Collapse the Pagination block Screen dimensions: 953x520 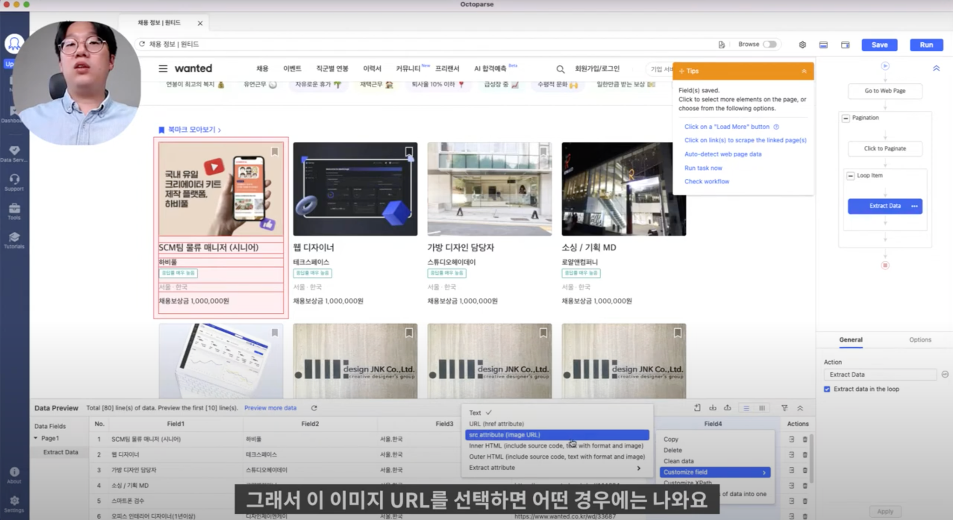(x=846, y=118)
